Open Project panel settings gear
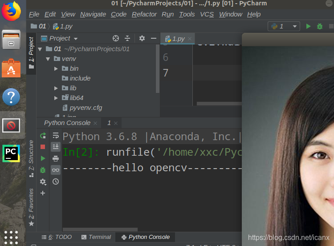The image size is (334, 246). pyautogui.click(x=142, y=38)
